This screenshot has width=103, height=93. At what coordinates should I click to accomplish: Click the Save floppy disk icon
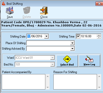(10, 11)
